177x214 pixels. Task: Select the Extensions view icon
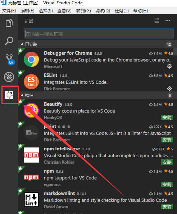9,95
